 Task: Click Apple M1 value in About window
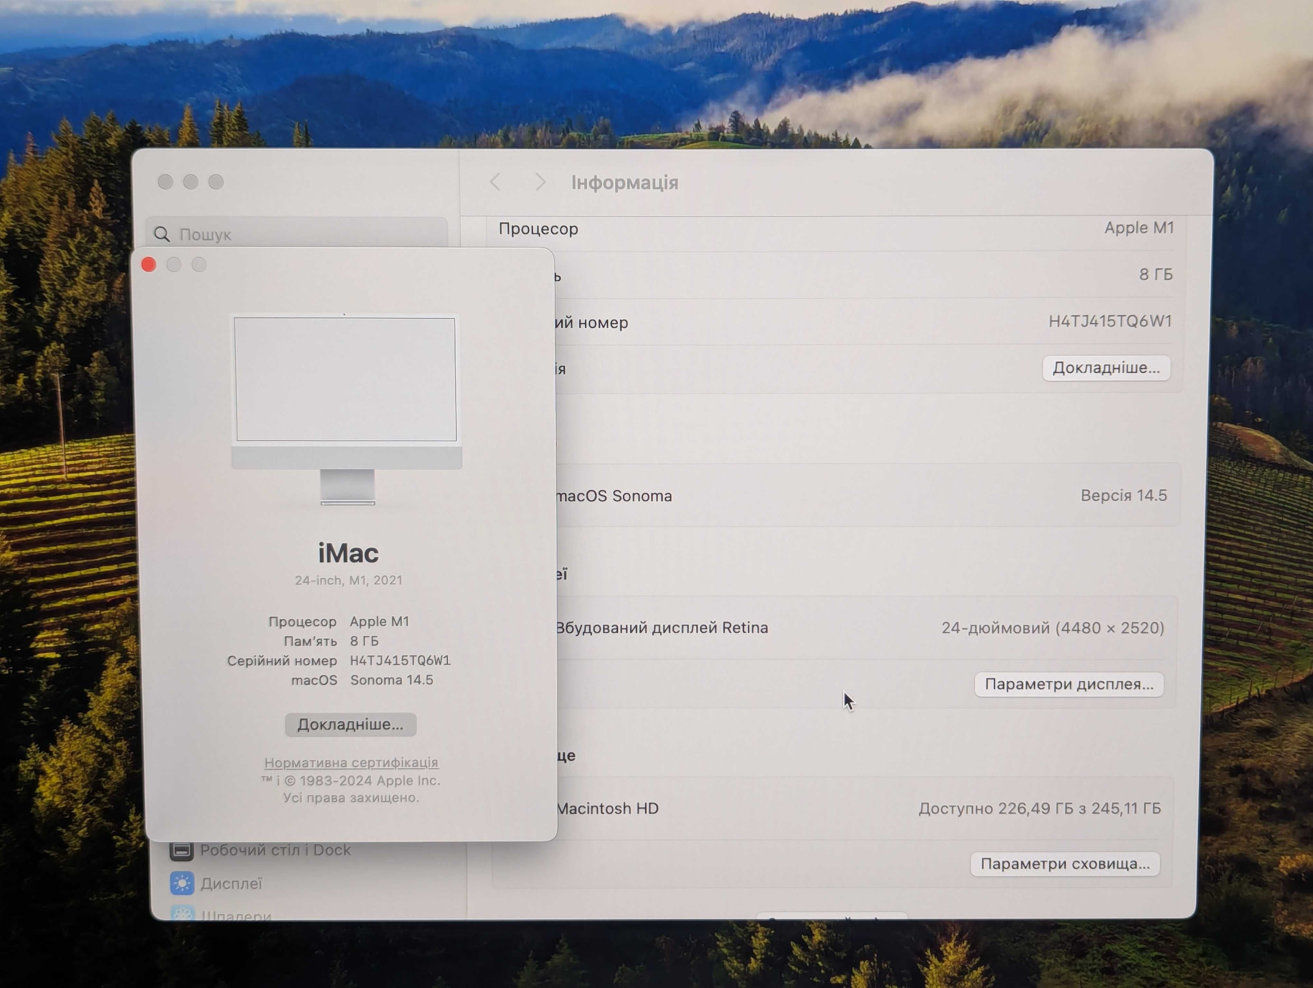(x=379, y=621)
